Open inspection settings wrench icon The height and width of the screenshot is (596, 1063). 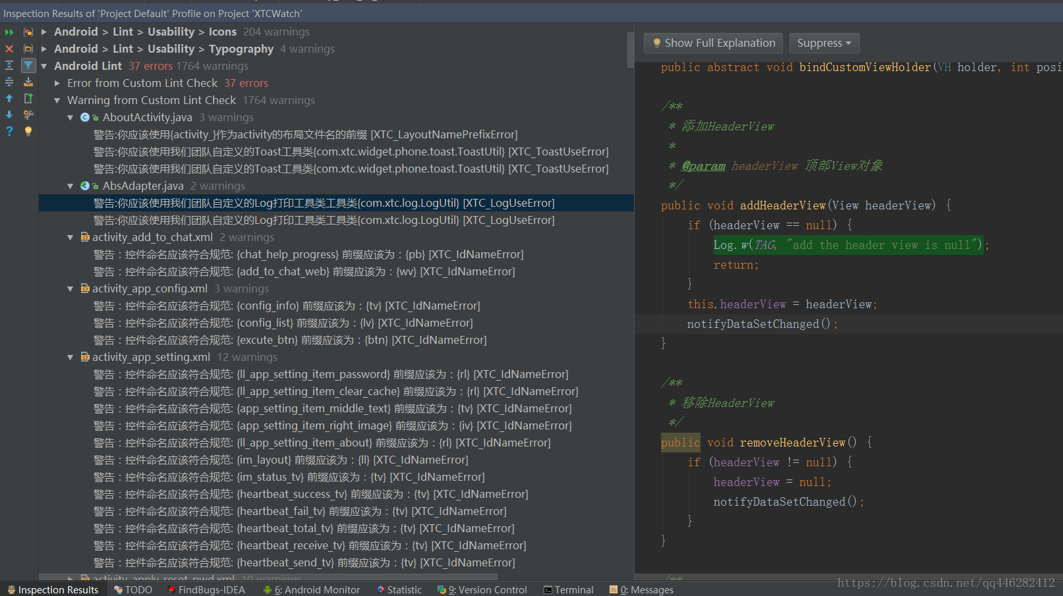(28, 115)
